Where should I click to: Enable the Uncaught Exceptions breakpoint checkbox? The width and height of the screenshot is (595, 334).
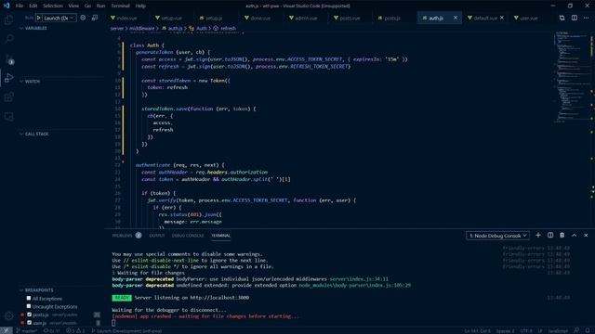(29, 306)
